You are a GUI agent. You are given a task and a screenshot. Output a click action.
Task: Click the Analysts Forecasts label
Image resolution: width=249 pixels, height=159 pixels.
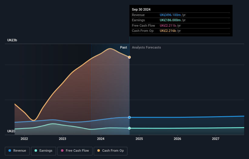click(146, 48)
